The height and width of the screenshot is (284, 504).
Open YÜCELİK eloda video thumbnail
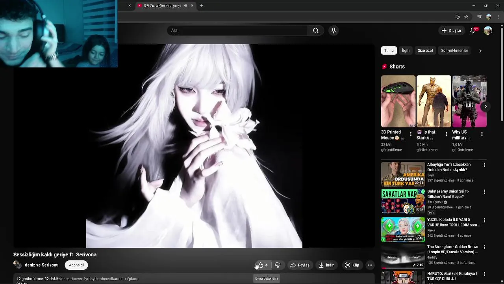tap(403, 229)
